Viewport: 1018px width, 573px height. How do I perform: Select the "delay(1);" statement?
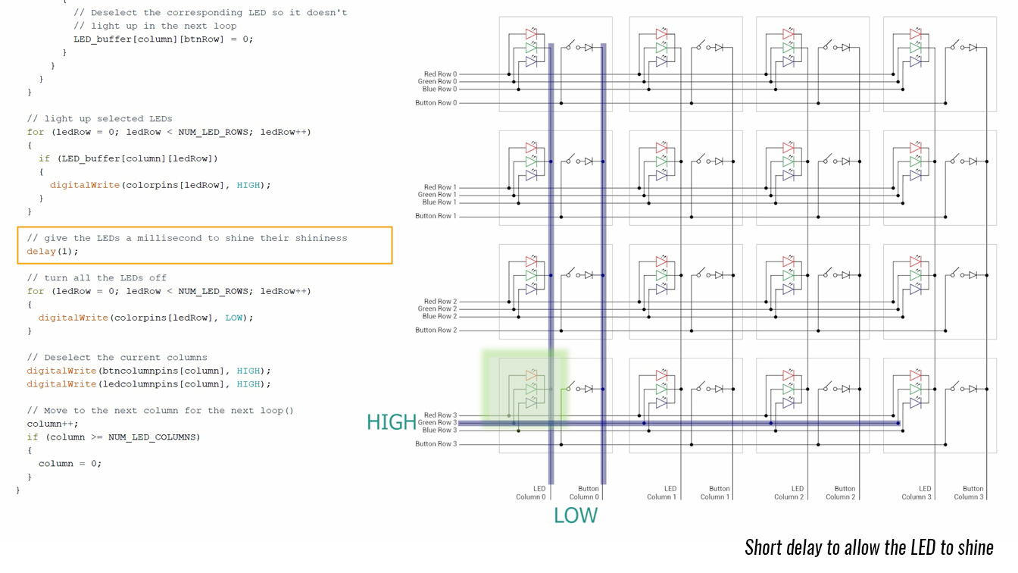pyautogui.click(x=53, y=252)
